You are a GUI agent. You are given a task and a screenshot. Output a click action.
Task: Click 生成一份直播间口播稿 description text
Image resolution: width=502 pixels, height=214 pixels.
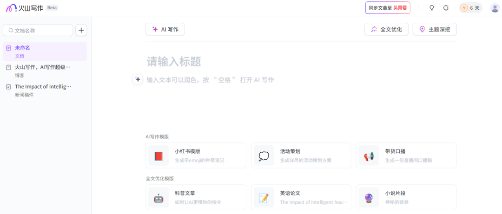coord(409,160)
